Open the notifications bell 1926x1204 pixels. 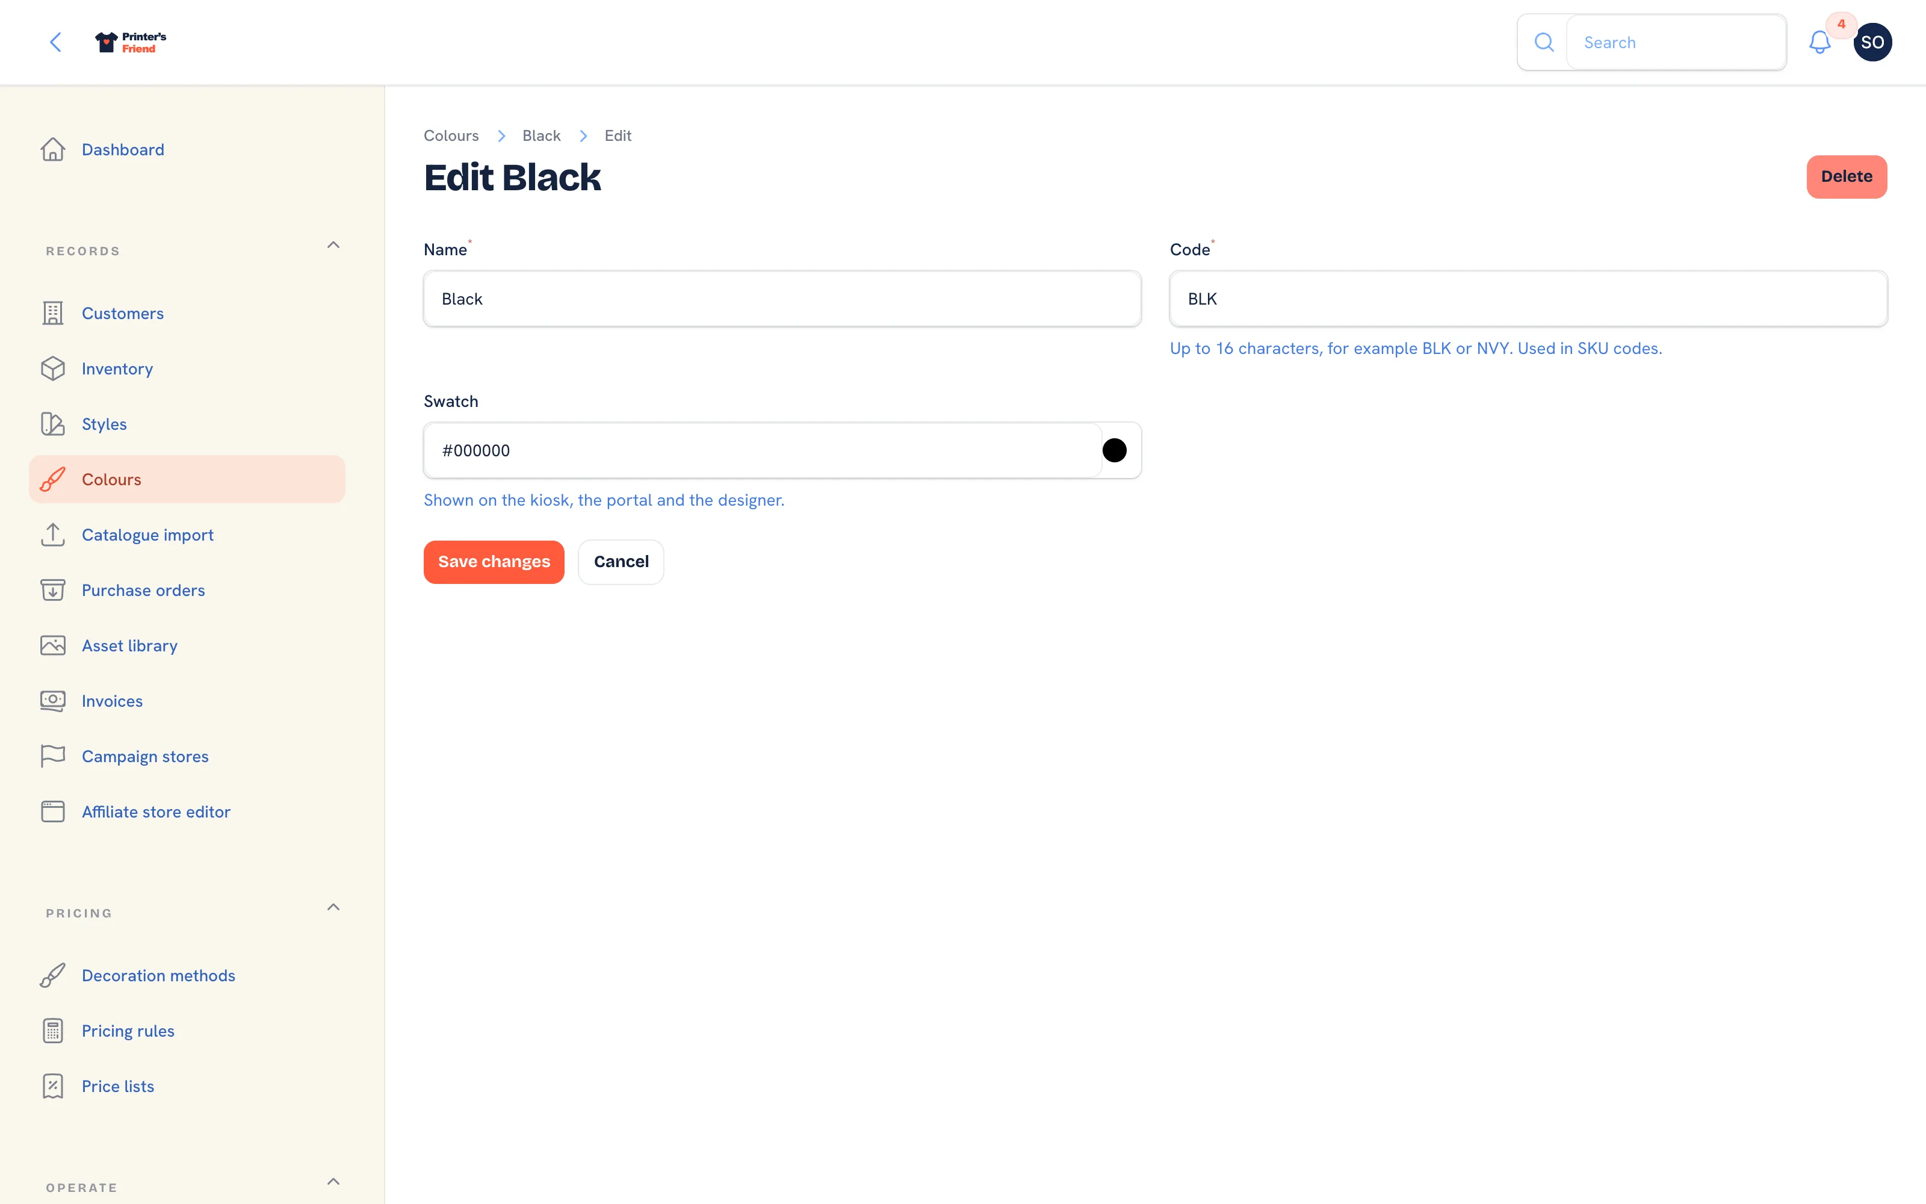[x=1819, y=42]
